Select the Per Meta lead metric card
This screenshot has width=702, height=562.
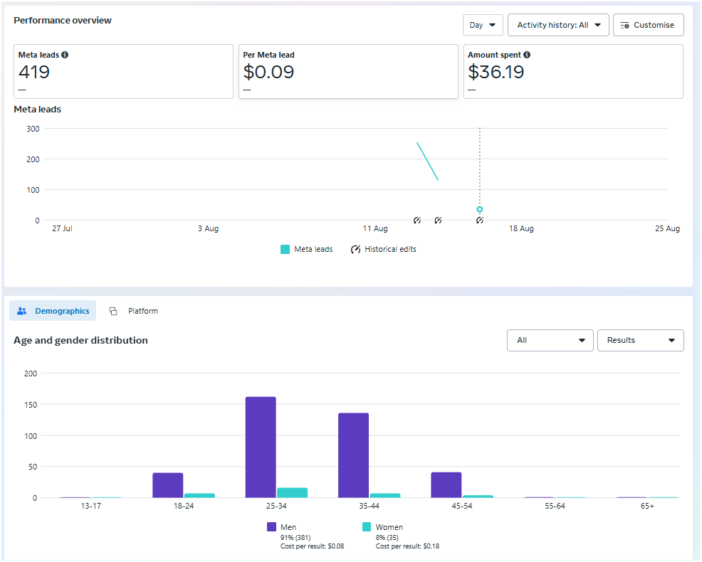click(x=348, y=71)
